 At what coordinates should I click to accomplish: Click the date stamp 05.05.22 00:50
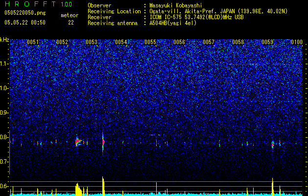click(x=25, y=23)
